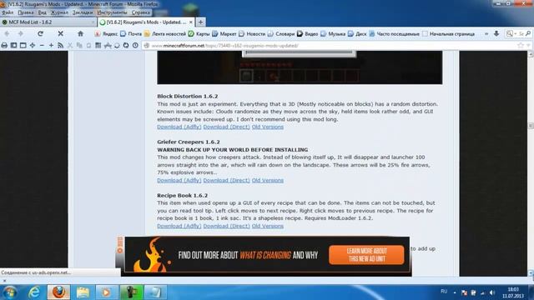534x300 pixels.
Task: Reload the current page
Action: 40,33
